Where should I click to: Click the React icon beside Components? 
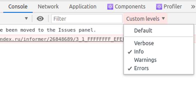coord(110,7)
